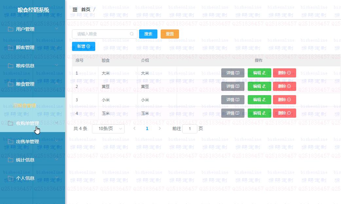Expand the 个人信息 chevron arrow
Screen dimensions: 341x204
click(x=57, y=178)
